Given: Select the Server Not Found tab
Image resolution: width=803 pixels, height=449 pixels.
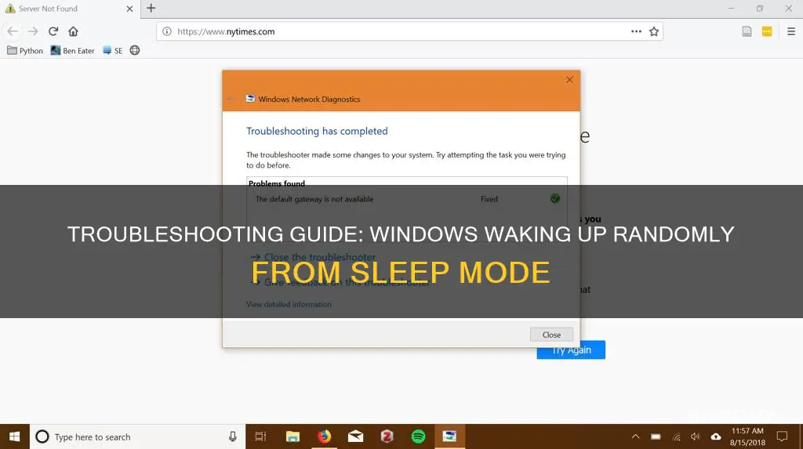Looking at the screenshot, I should [x=70, y=9].
